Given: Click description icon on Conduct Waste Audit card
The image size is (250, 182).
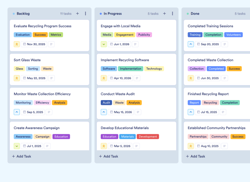Looking at the screenshot, I should (x=139, y=112).
